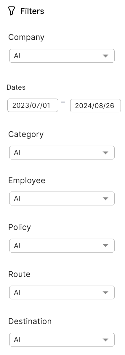The image size is (125, 355).
Task: Expand the Employee filter combo box
Action: point(62,199)
